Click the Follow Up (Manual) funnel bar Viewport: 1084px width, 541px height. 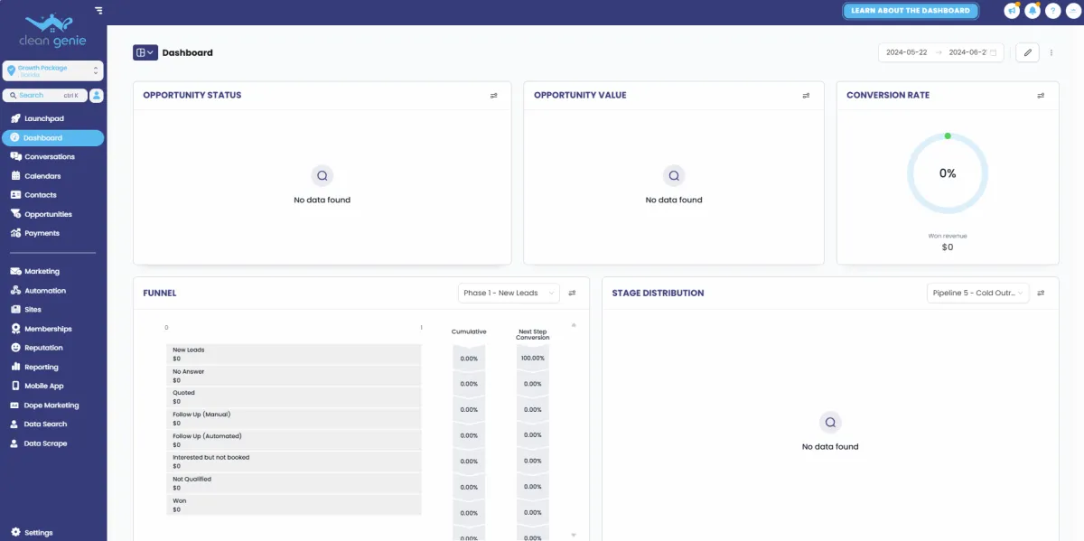tap(294, 418)
